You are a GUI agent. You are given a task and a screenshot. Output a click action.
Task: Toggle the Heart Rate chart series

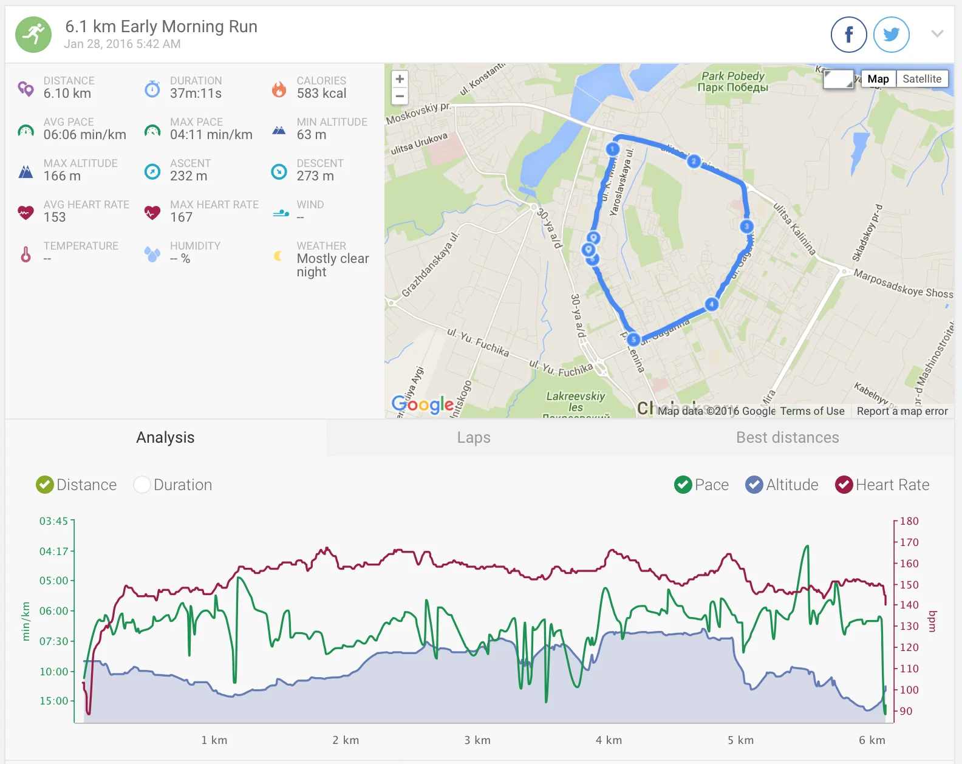[x=844, y=485]
